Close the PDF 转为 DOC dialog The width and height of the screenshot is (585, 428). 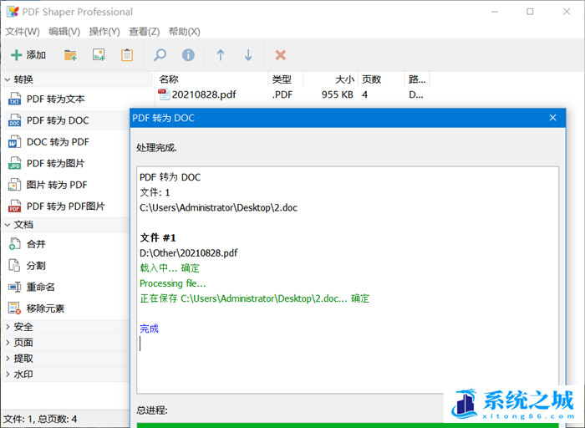(x=553, y=118)
